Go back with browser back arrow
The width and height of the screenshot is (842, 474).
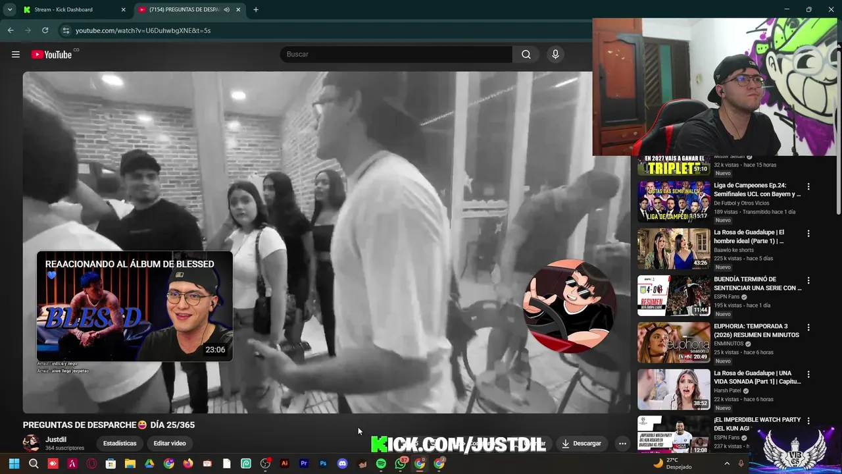[x=11, y=30]
